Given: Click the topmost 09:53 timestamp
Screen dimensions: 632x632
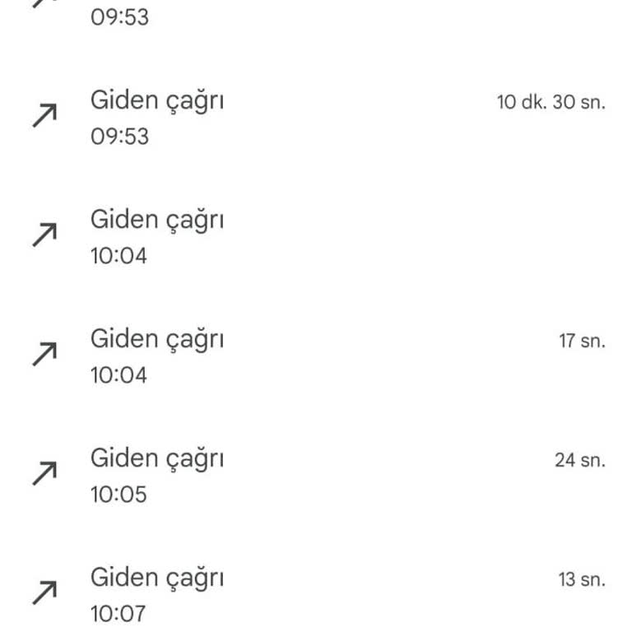Looking at the screenshot, I should click(x=119, y=17).
